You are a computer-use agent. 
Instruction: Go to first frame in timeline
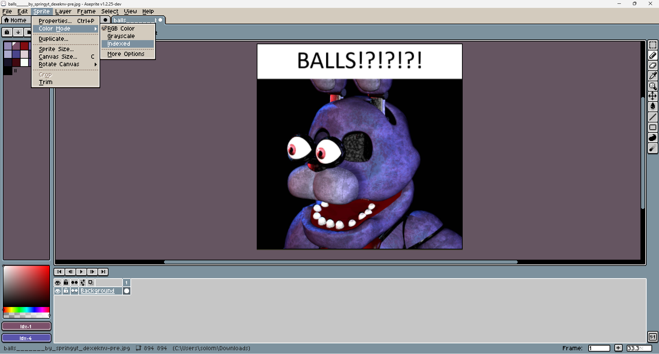coord(59,272)
